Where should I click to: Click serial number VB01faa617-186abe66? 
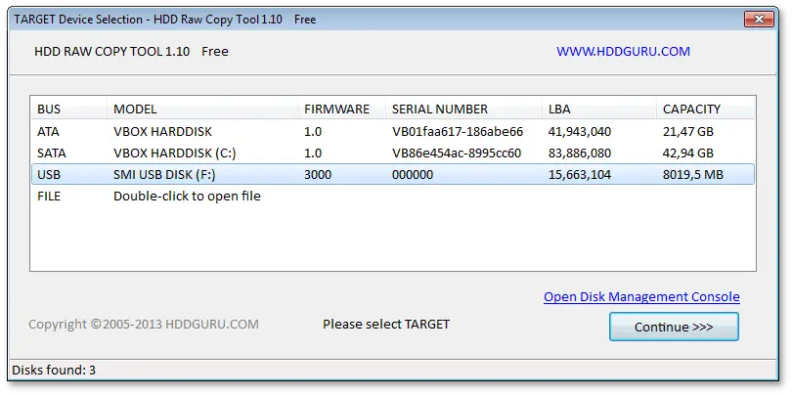(x=457, y=131)
